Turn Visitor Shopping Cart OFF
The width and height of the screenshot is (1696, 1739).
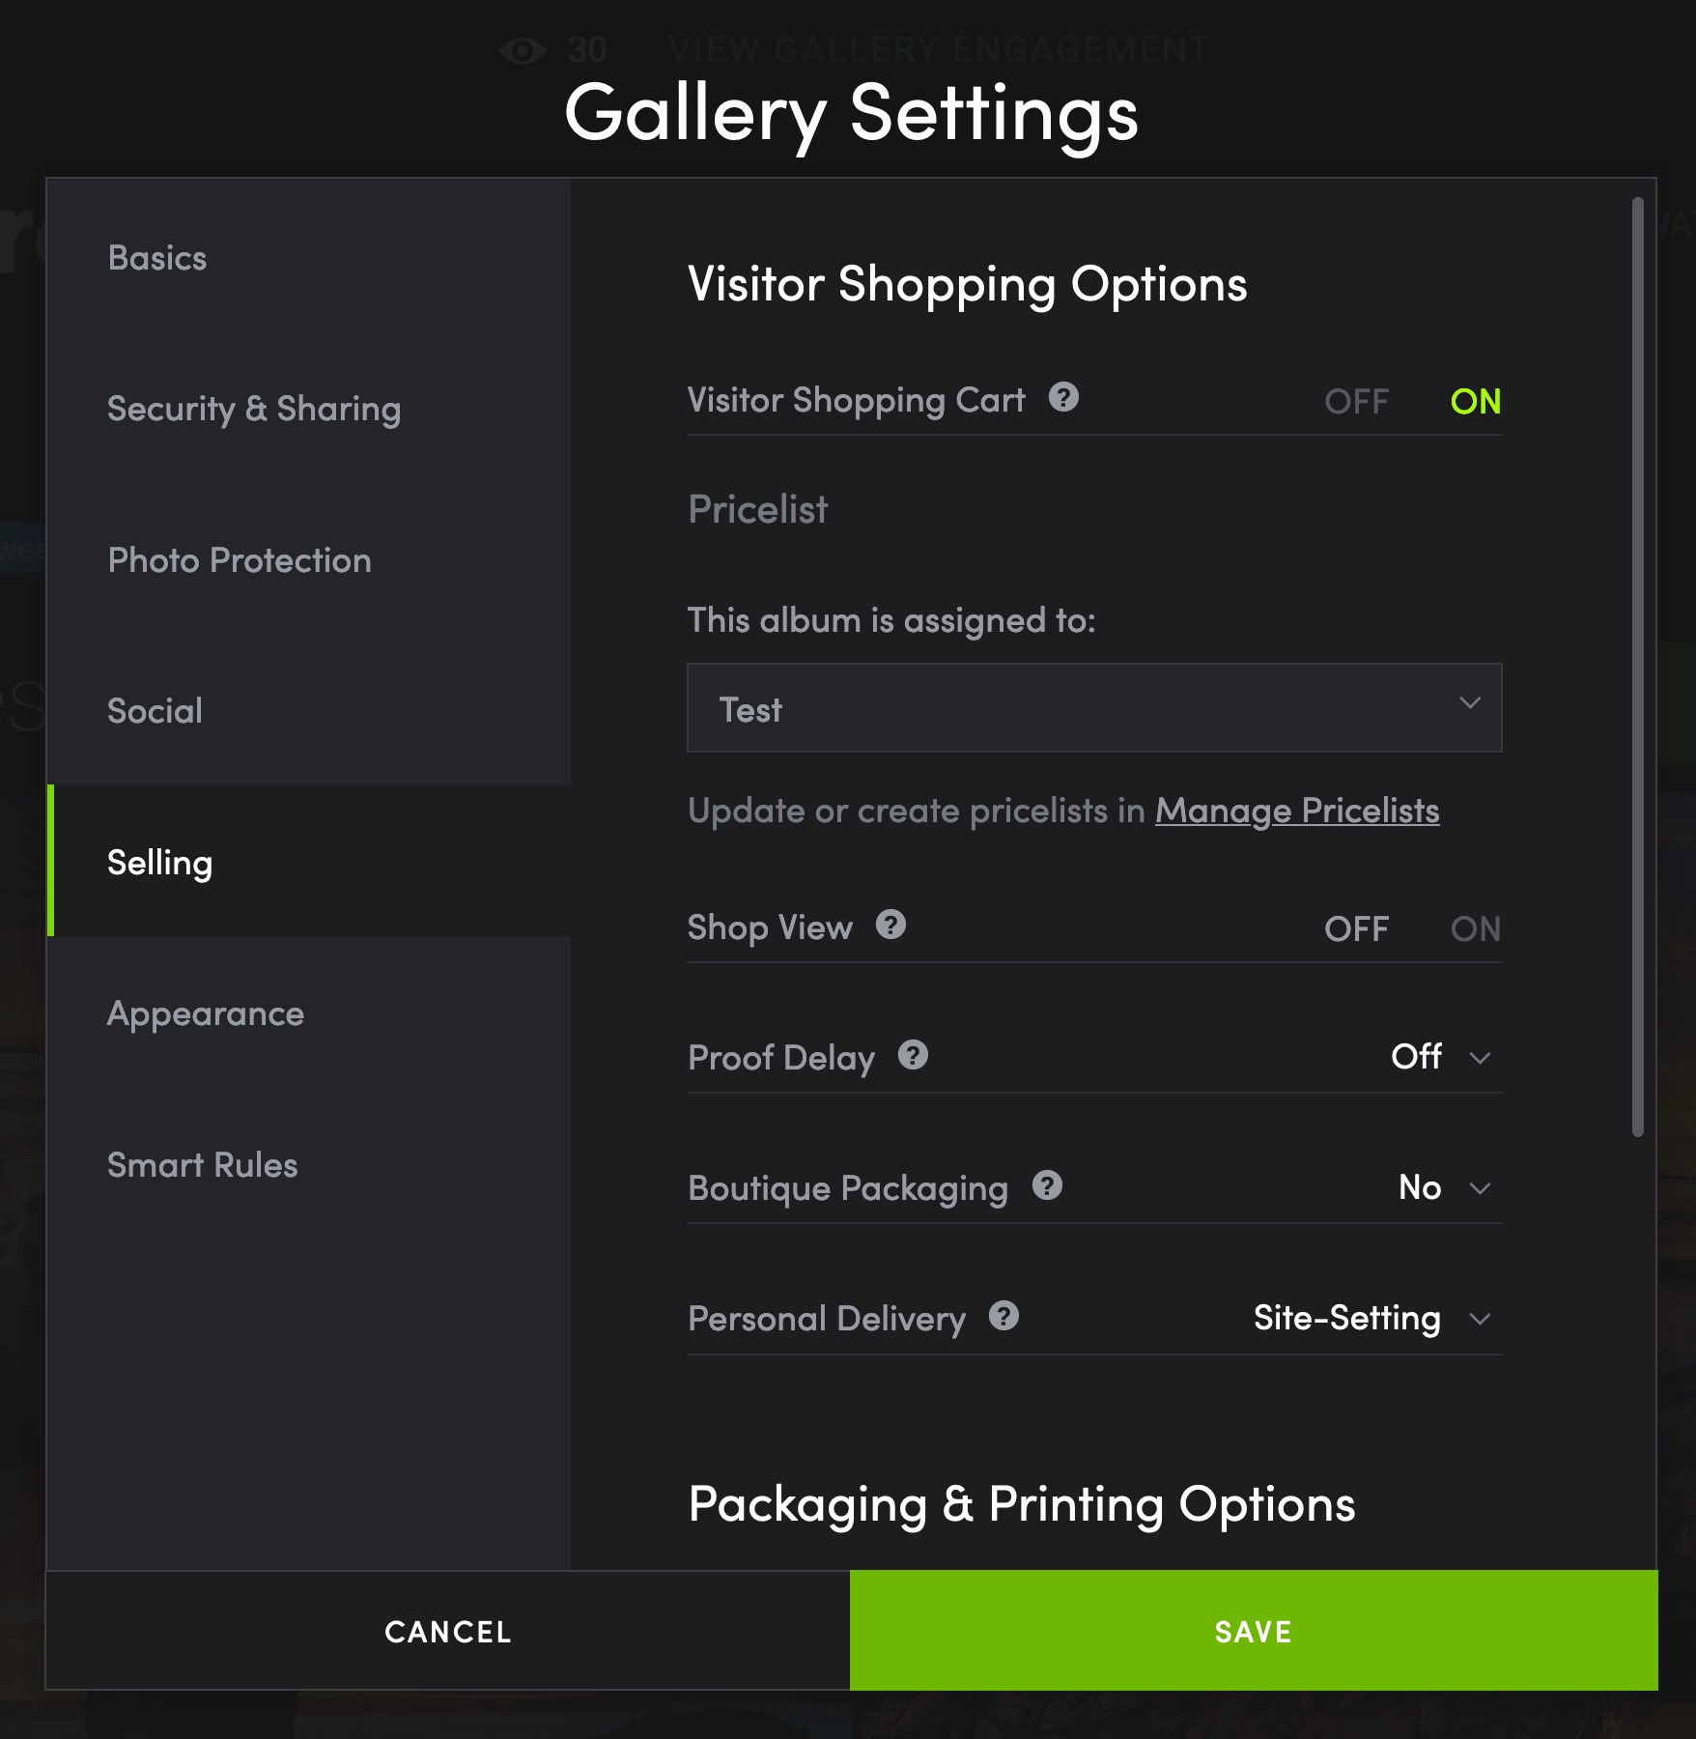coord(1356,402)
